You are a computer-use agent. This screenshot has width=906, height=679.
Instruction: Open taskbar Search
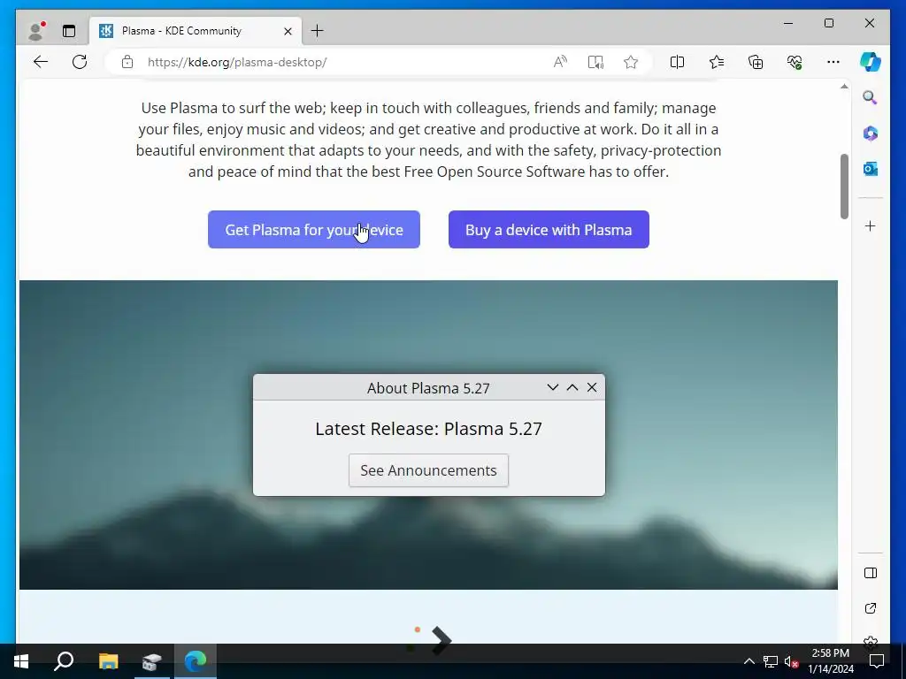pyautogui.click(x=64, y=661)
